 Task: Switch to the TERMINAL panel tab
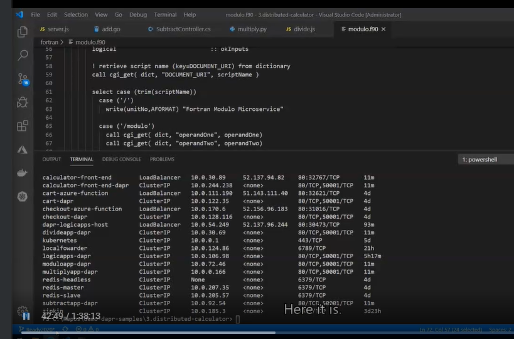(x=82, y=159)
